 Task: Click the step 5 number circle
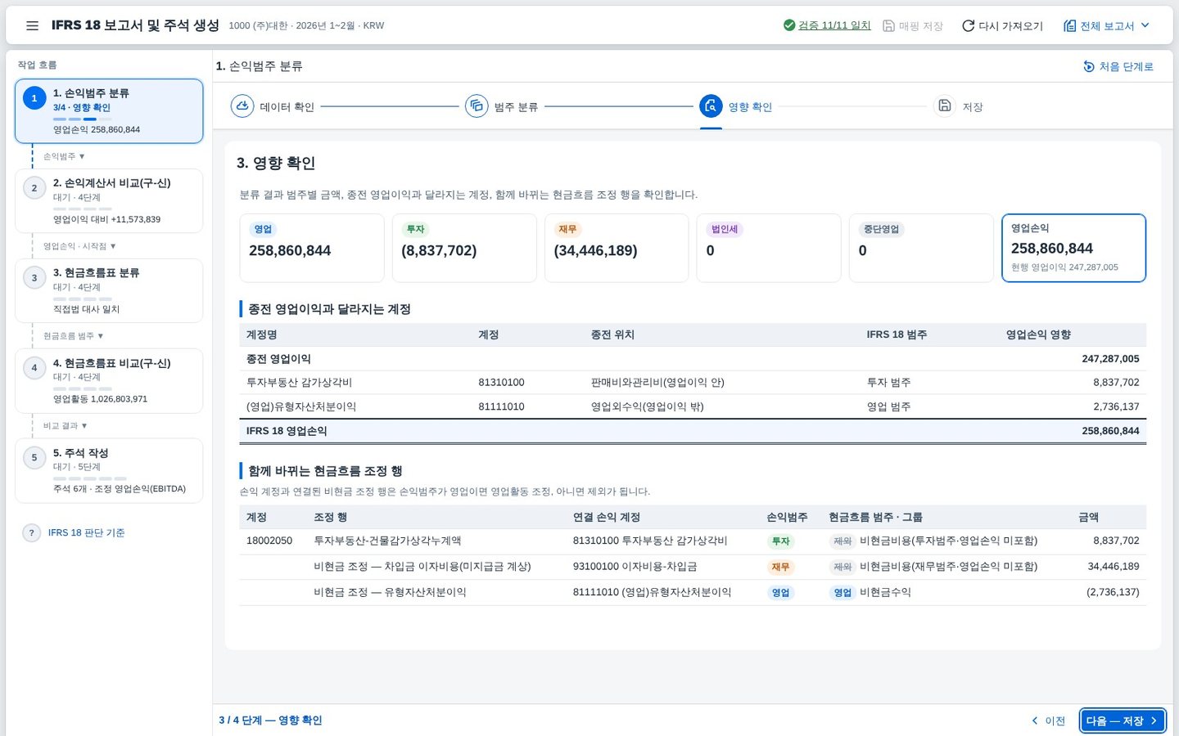(x=34, y=458)
